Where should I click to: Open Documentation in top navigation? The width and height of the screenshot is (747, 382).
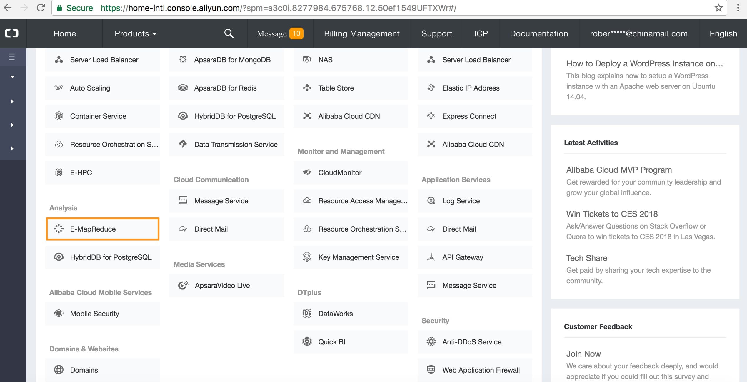pyautogui.click(x=539, y=33)
